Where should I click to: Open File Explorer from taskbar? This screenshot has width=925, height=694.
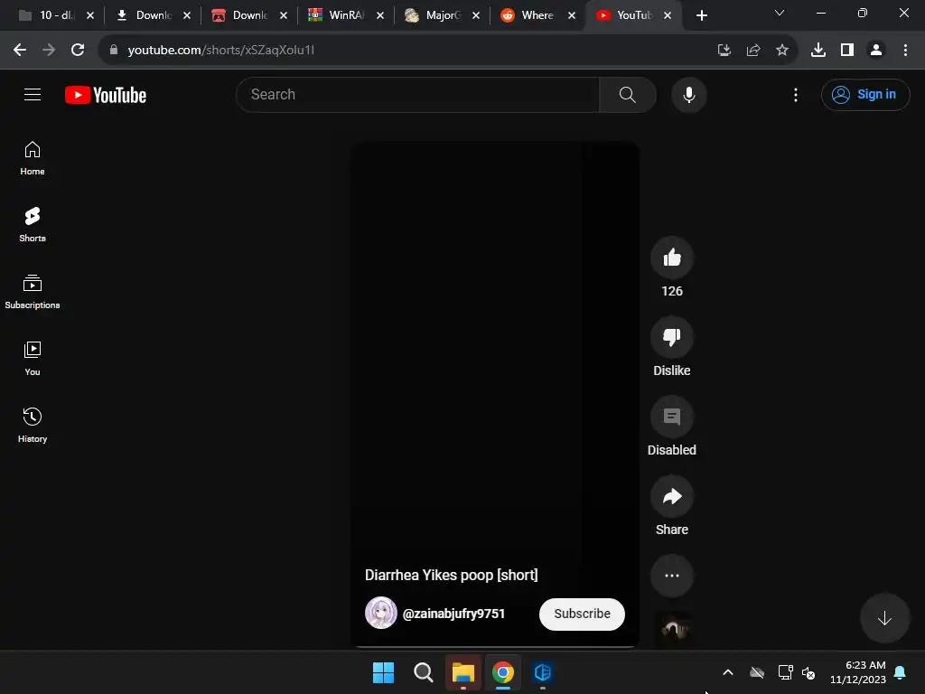point(463,672)
